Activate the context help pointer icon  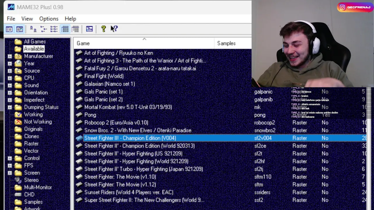tap(114, 29)
